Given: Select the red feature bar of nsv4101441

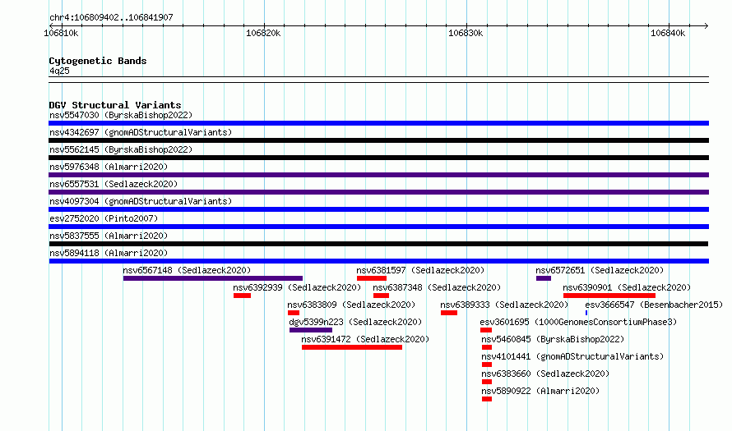Looking at the screenshot, I should [x=487, y=365].
